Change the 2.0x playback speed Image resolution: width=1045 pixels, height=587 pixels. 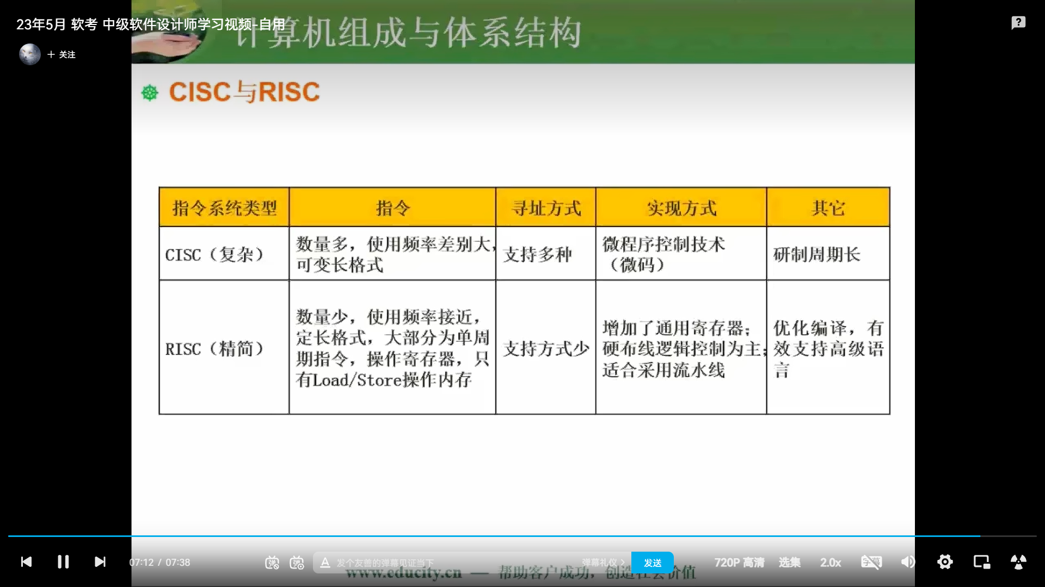(x=831, y=563)
